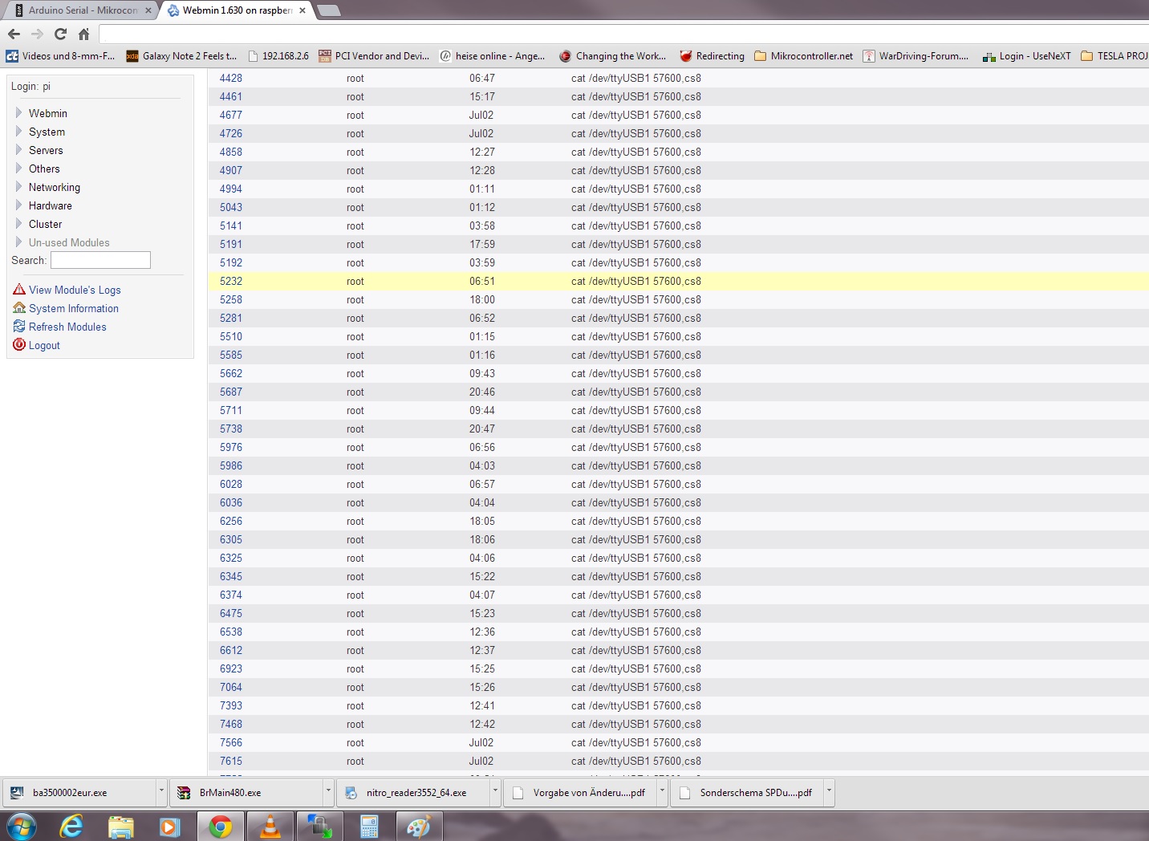The width and height of the screenshot is (1149, 841).
Task: Open dropdown for Vorgabe von Änderu....pdf download
Action: pyautogui.click(x=662, y=792)
